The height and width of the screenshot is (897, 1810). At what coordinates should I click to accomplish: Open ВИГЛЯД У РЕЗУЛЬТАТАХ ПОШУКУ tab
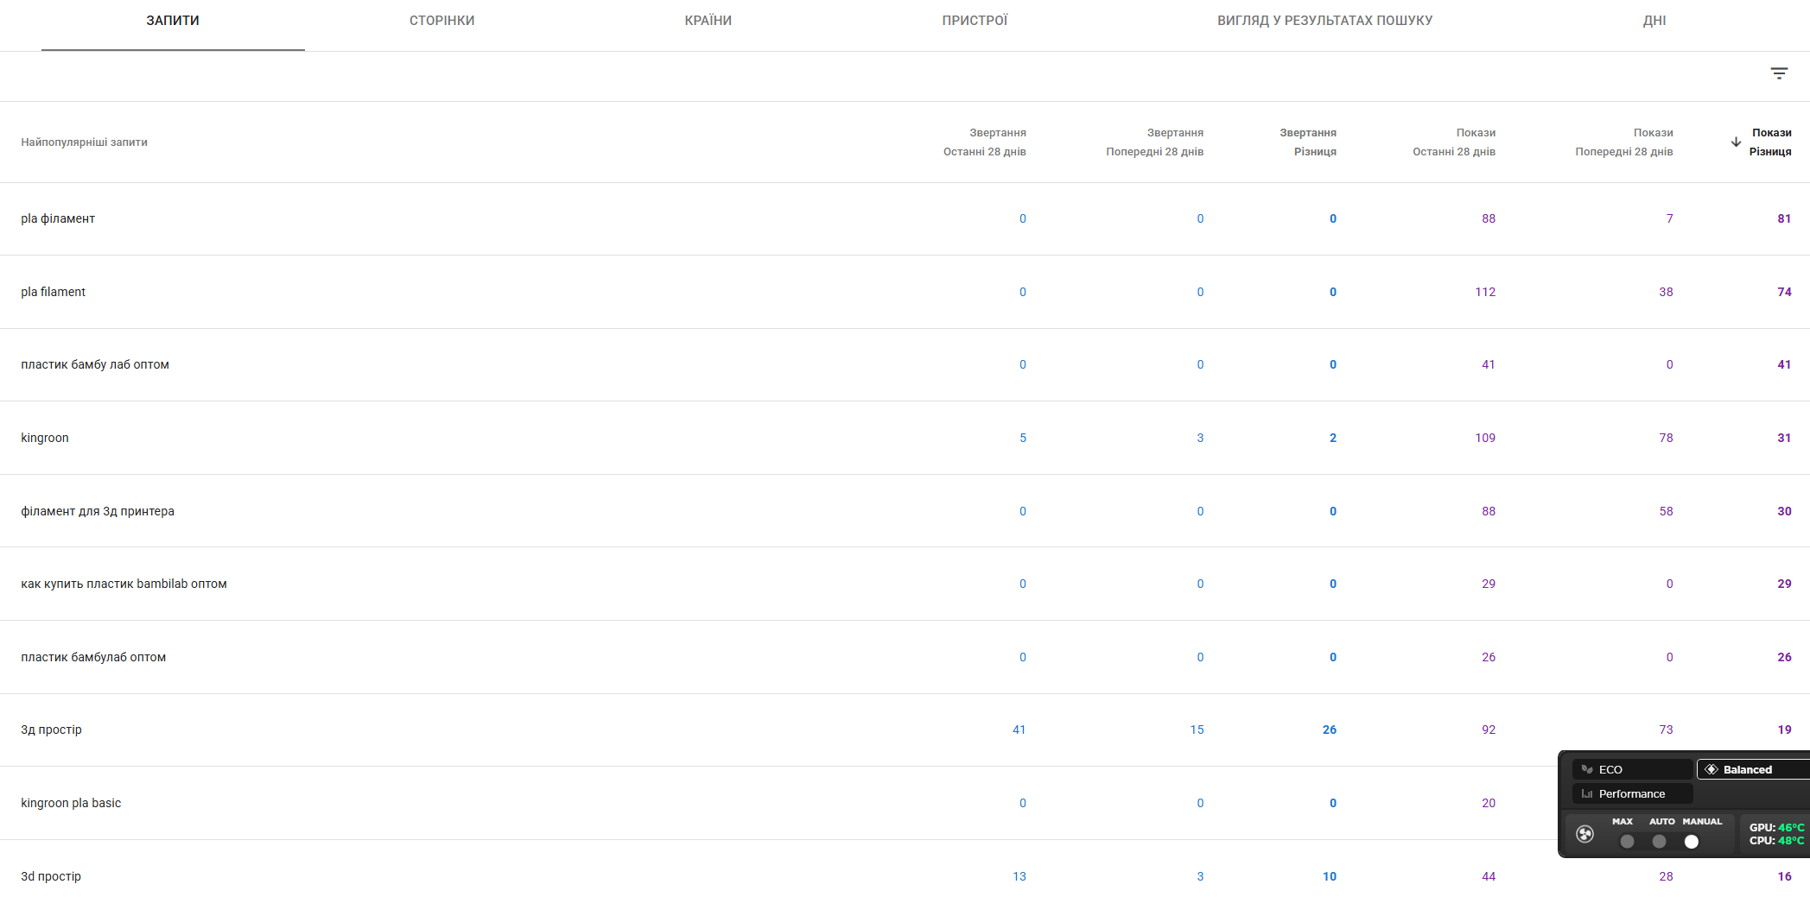(x=1325, y=21)
